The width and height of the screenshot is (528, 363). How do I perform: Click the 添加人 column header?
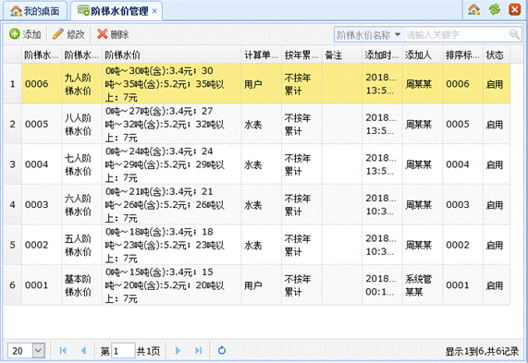click(x=423, y=54)
